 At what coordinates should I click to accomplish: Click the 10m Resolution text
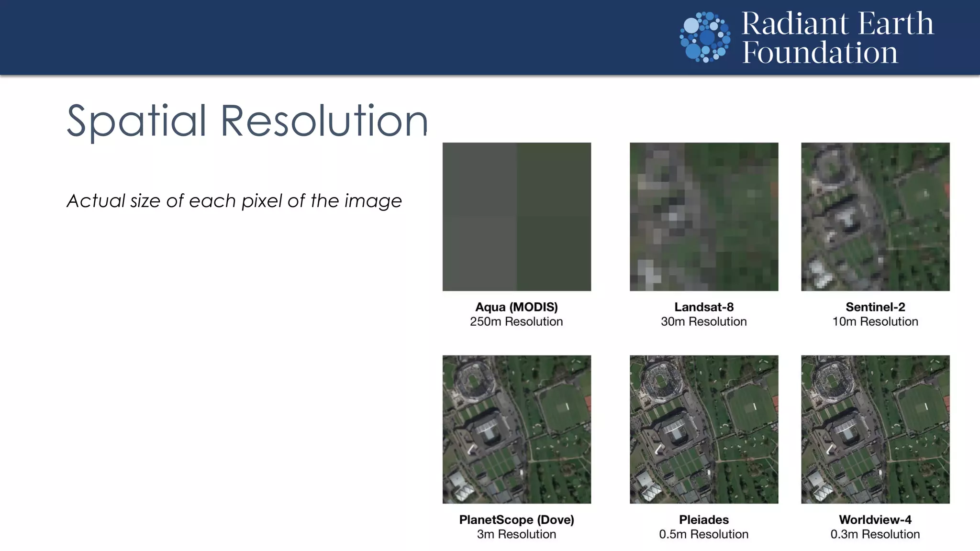[876, 321]
